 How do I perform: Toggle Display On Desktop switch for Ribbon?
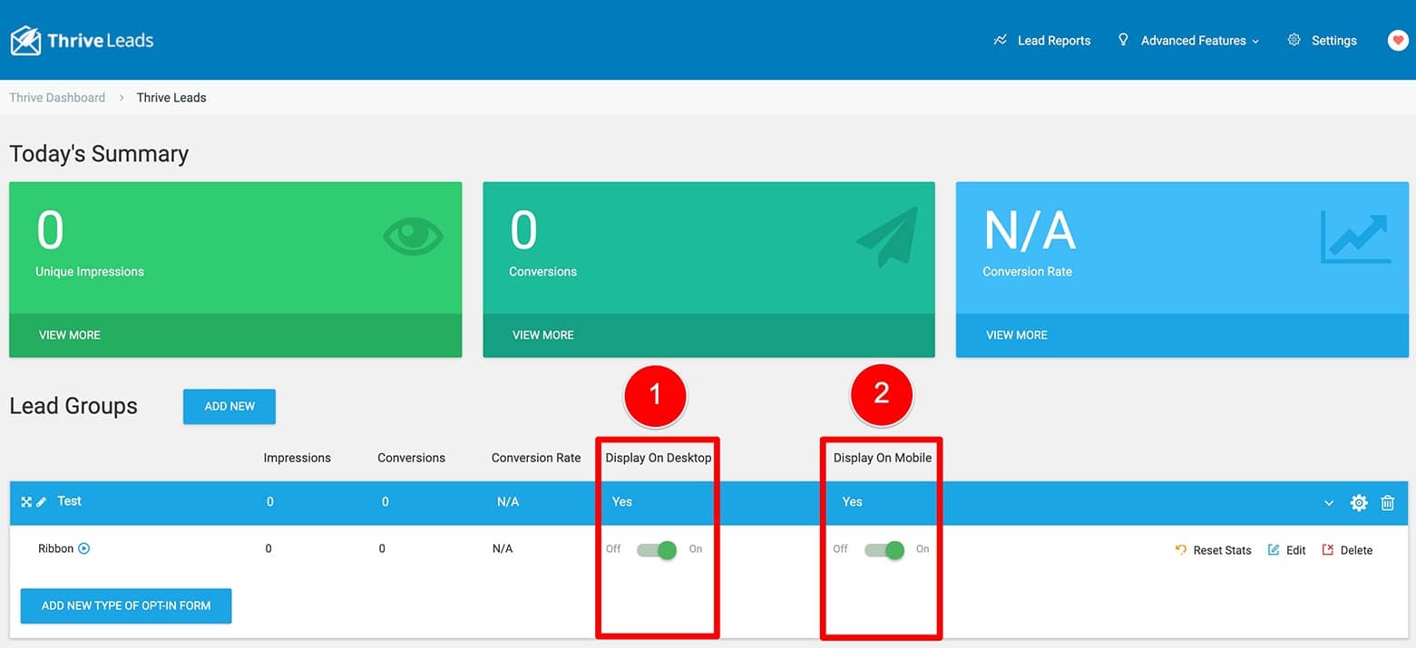[657, 549]
